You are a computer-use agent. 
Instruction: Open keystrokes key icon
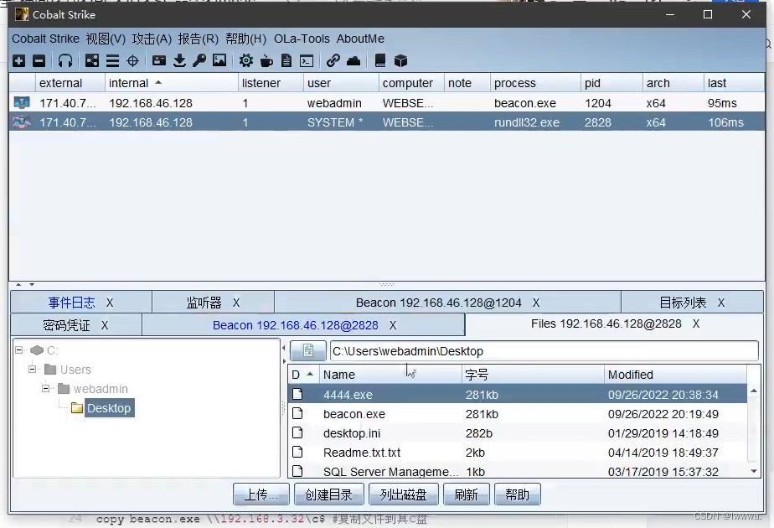(199, 60)
